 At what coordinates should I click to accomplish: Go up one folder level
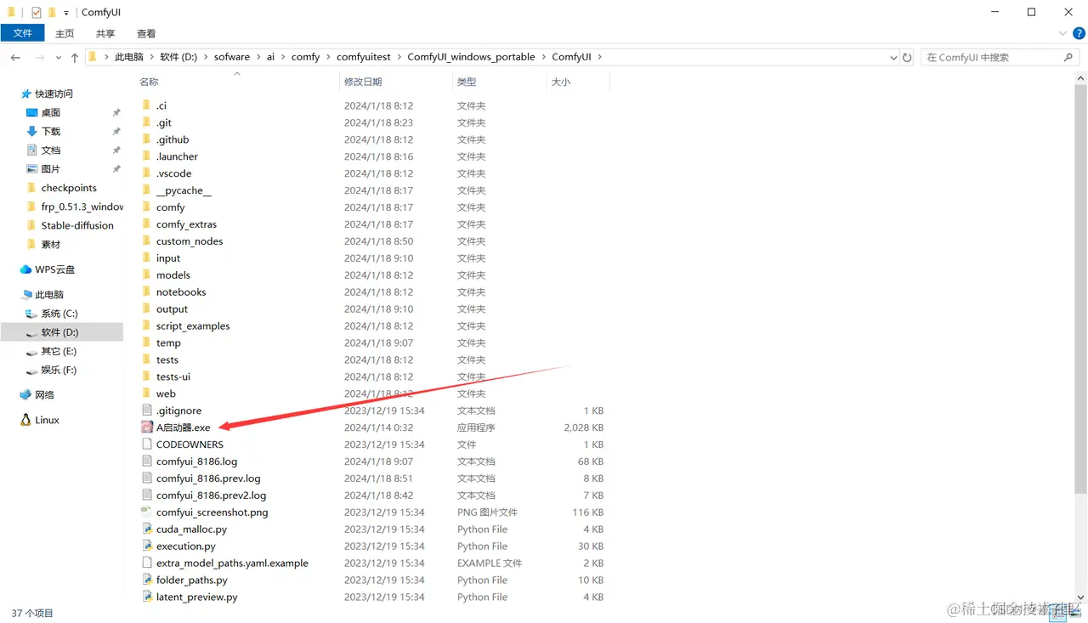coord(75,57)
